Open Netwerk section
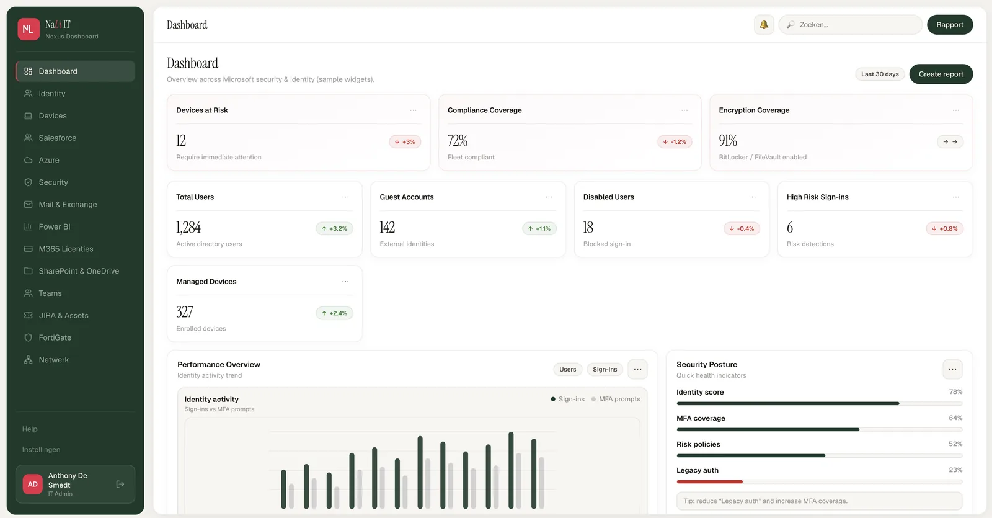 tap(75, 360)
